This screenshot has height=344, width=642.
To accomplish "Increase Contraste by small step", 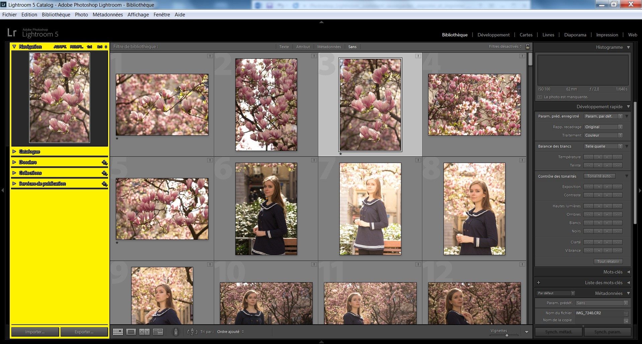I will pos(607,195).
